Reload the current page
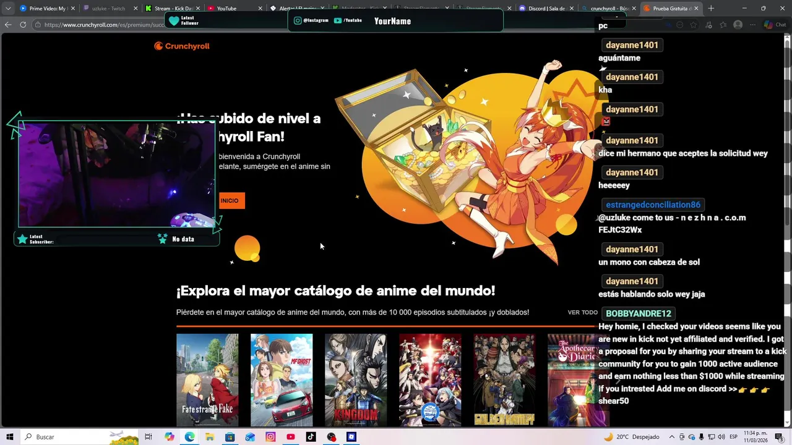The height and width of the screenshot is (445, 792). pyautogui.click(x=23, y=25)
